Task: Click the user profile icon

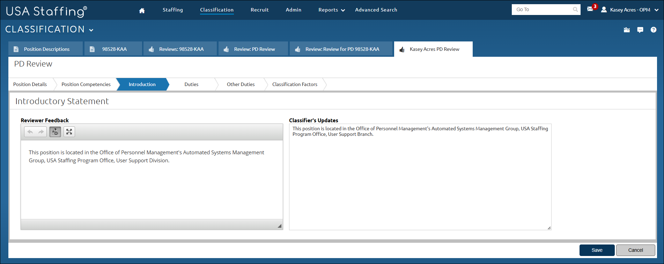Action: 604,10
